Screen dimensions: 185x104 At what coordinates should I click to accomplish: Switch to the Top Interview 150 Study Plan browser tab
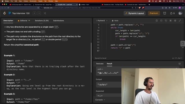tap(44, 5)
